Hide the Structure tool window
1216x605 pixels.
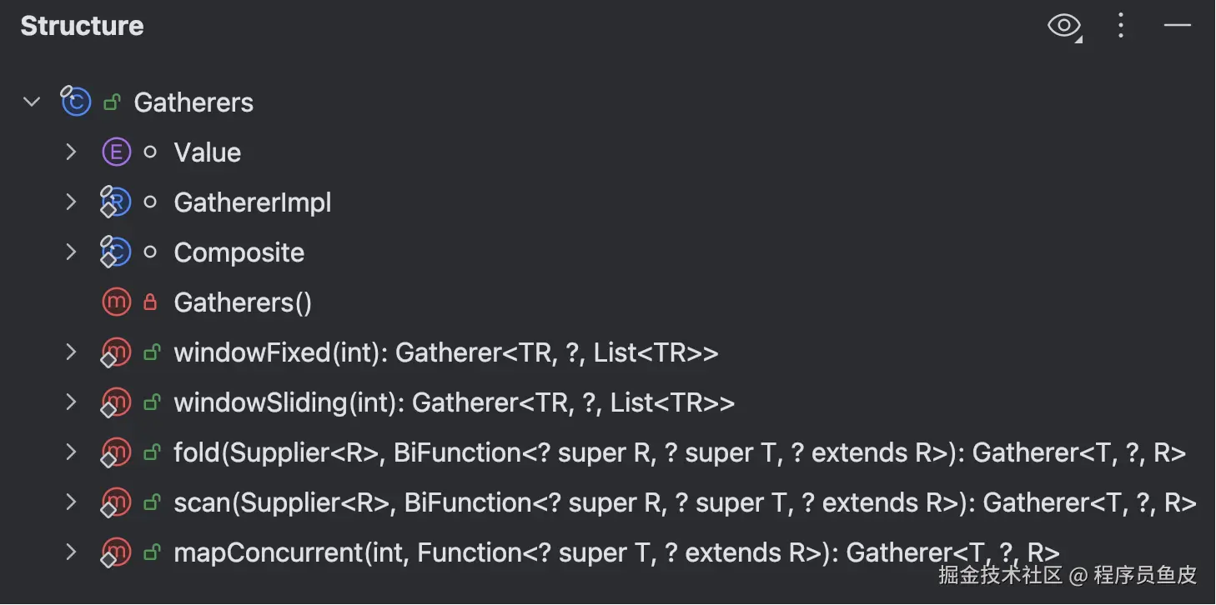click(x=1177, y=27)
